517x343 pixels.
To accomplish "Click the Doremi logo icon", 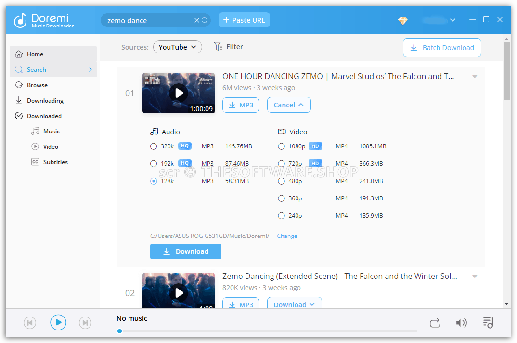I will pos(20,20).
